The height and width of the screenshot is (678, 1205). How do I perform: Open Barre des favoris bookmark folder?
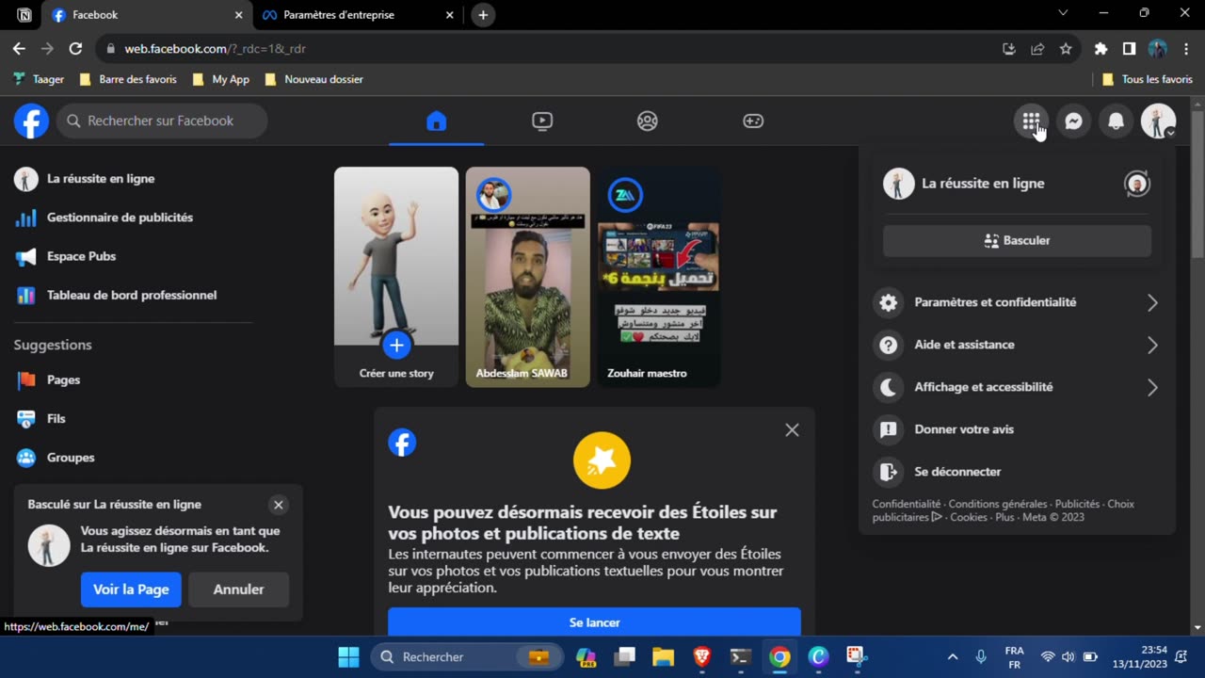pos(128,79)
